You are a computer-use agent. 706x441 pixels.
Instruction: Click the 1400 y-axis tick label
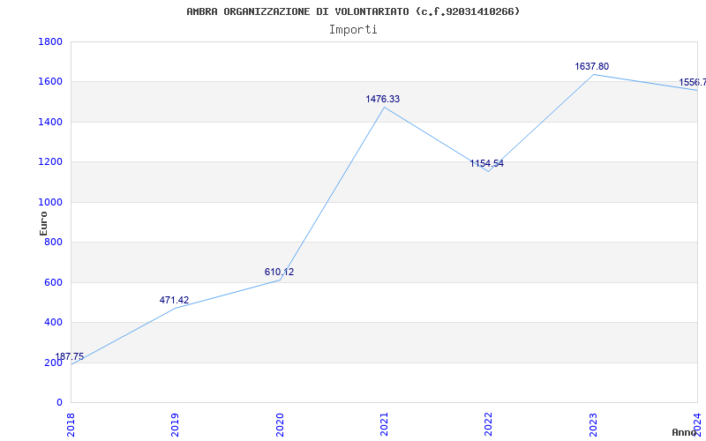point(50,122)
